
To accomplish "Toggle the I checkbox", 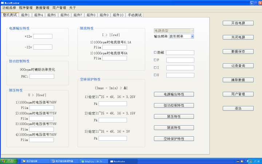I will point(155,68).
